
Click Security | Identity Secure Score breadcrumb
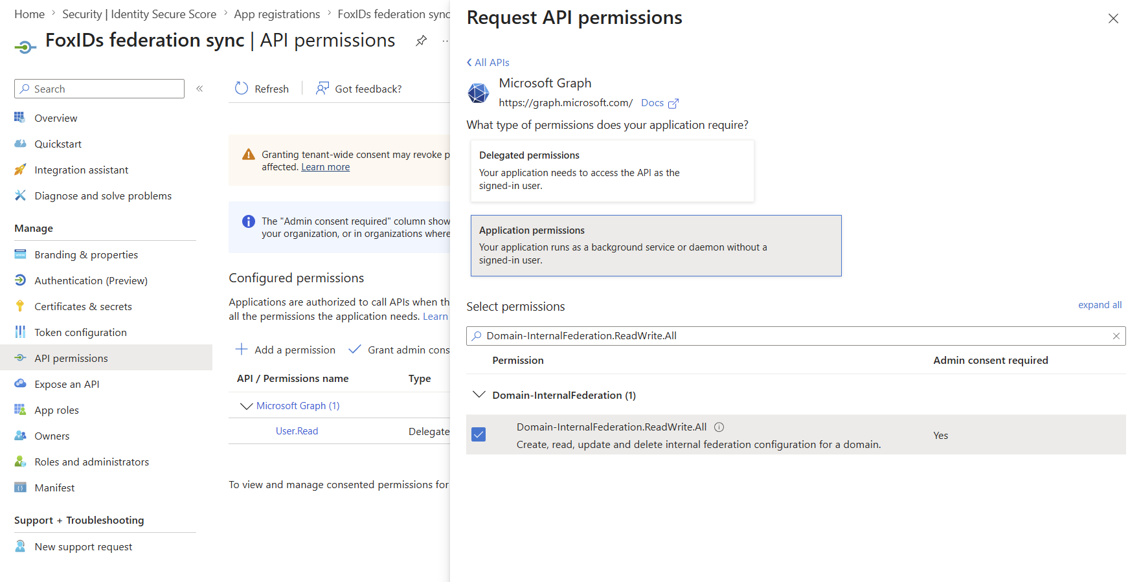[139, 14]
